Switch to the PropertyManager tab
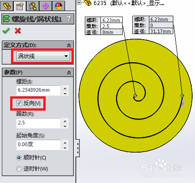The image size is (195, 183). [x=20, y=6]
